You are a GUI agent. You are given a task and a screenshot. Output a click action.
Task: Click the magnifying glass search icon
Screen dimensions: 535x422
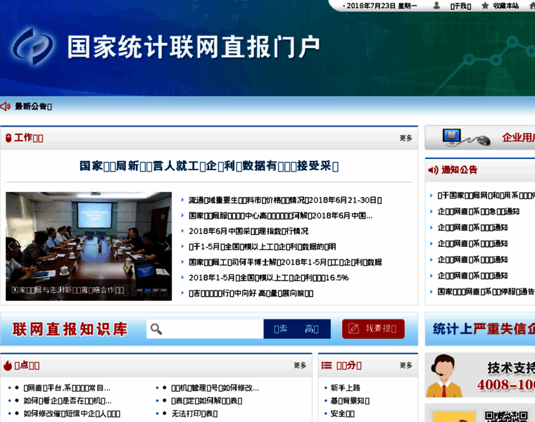point(156,329)
